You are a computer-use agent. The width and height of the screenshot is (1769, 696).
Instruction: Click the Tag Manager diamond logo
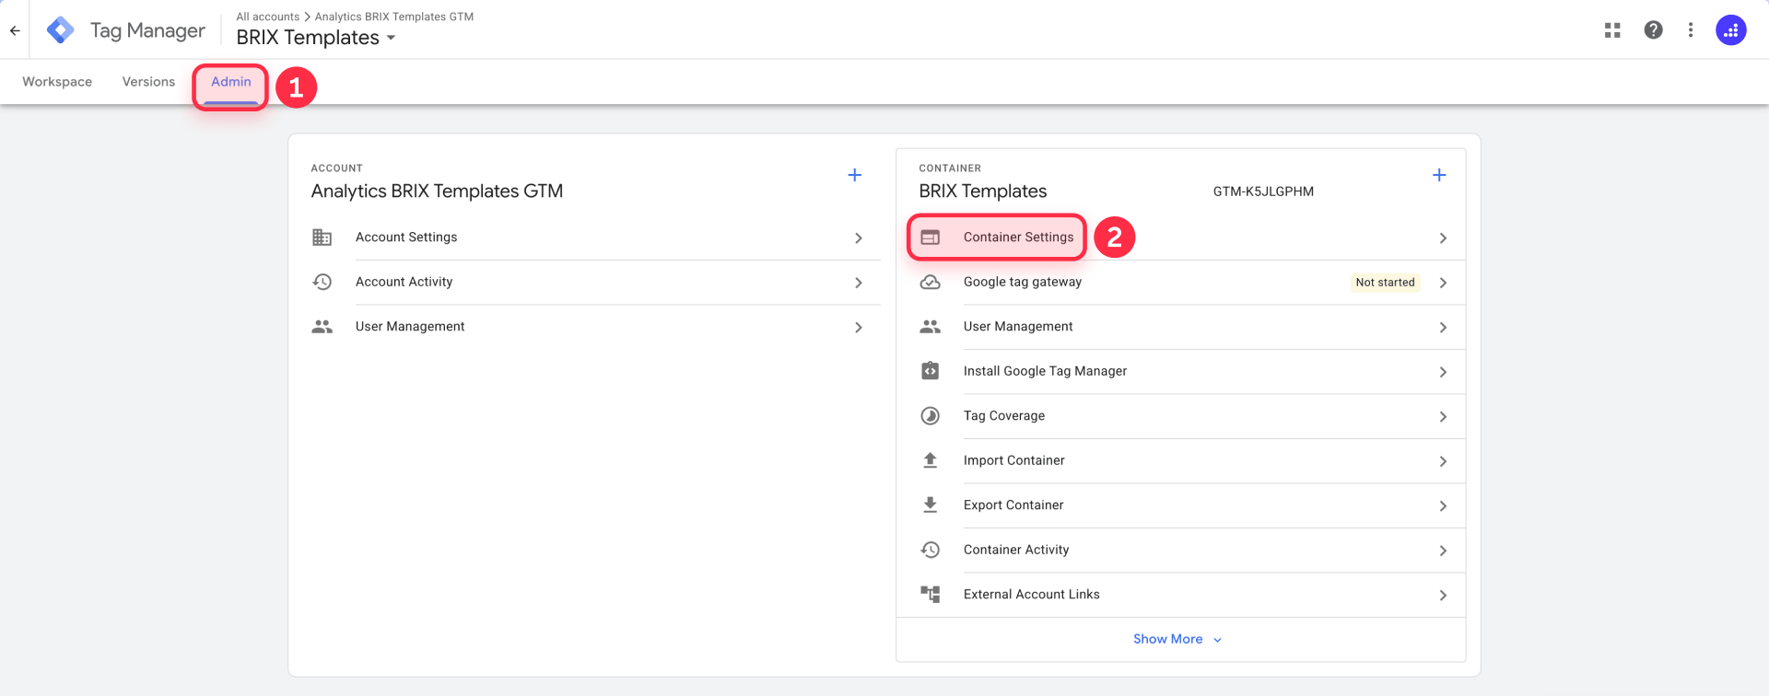click(x=61, y=30)
